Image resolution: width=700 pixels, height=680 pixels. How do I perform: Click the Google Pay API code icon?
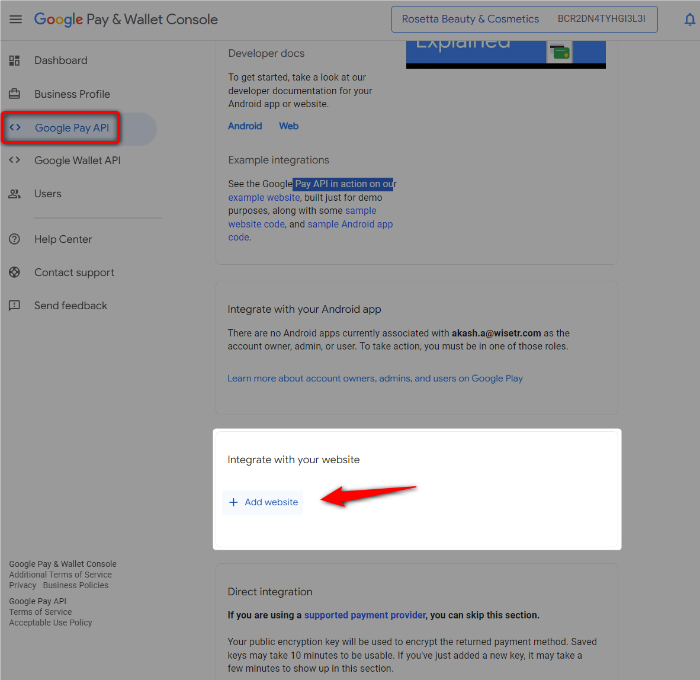14,127
